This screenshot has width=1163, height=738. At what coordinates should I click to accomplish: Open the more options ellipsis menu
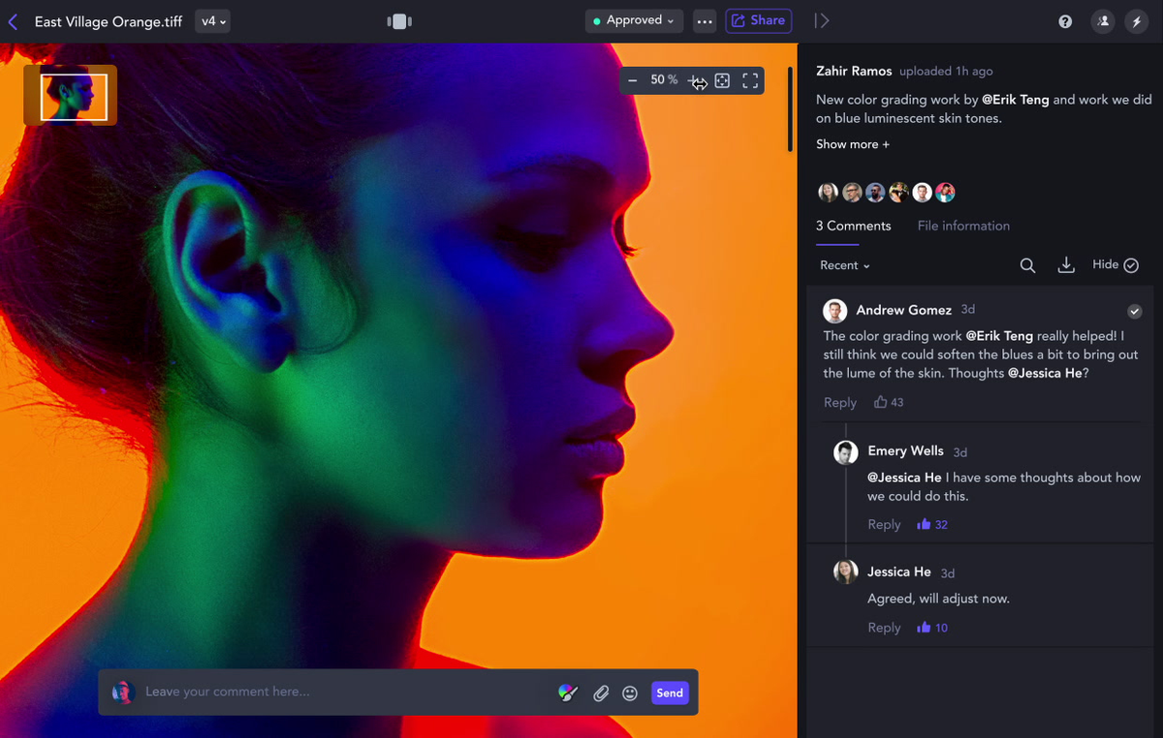[x=705, y=20]
